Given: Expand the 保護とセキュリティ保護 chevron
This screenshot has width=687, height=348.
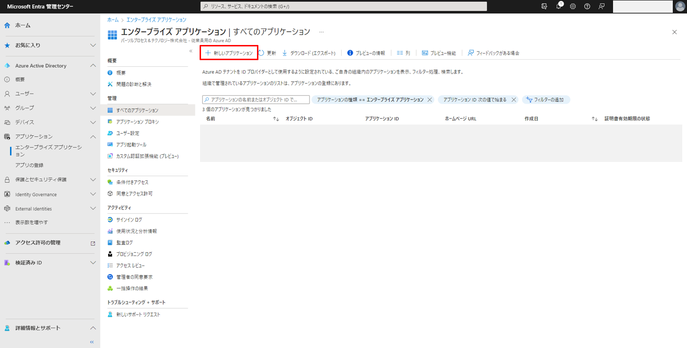Looking at the screenshot, I should point(93,180).
